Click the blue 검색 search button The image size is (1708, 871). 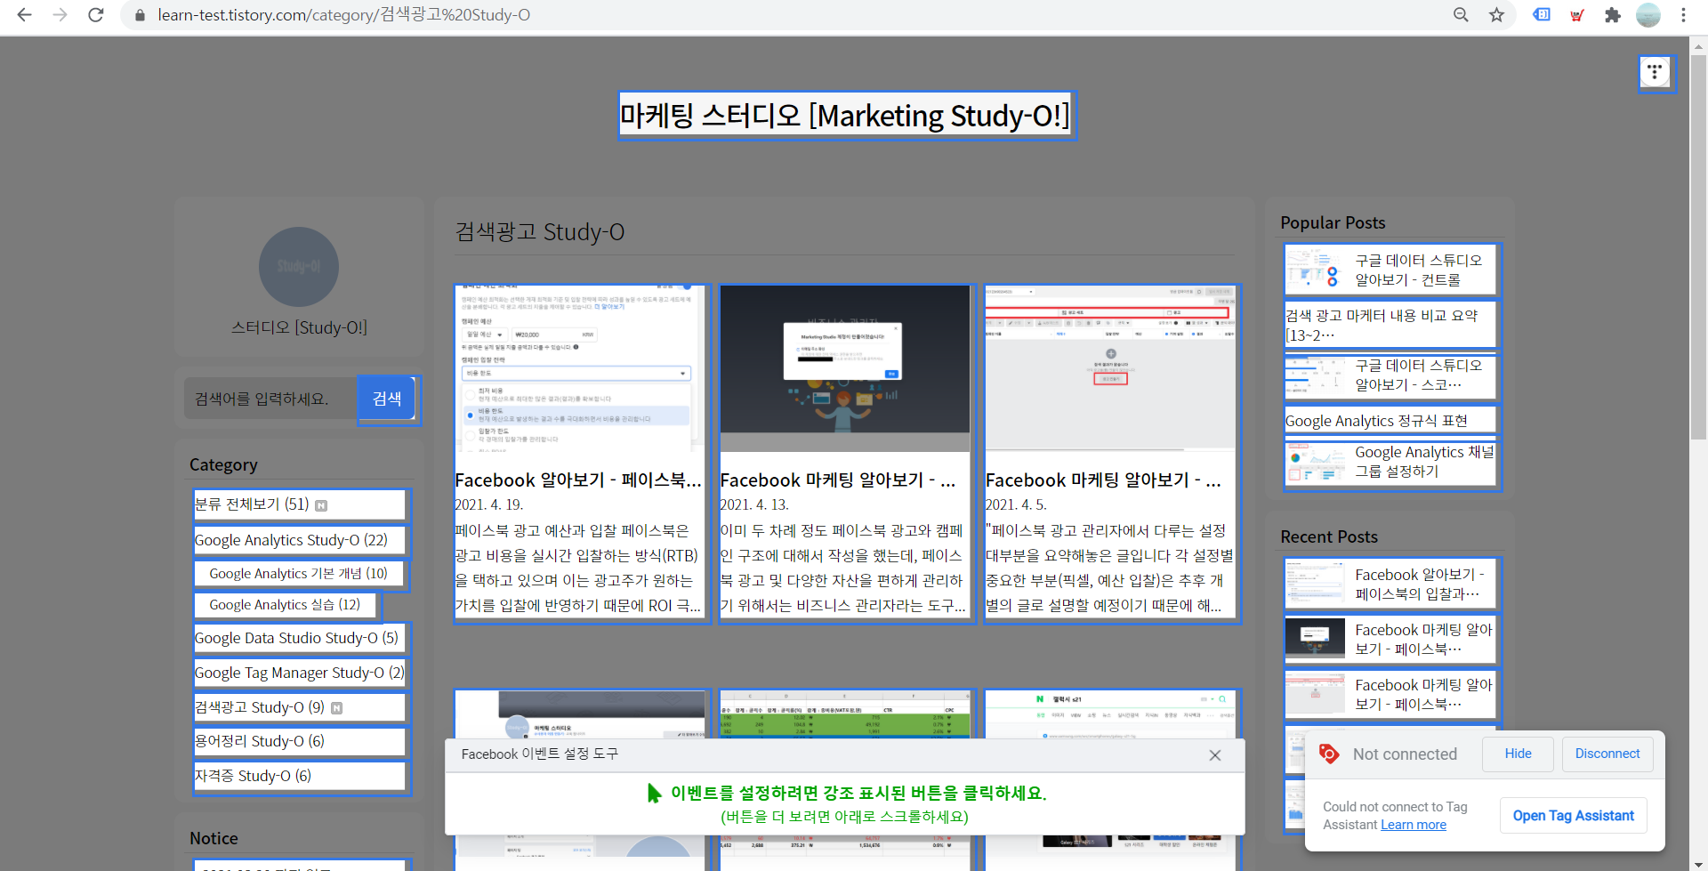(x=387, y=399)
